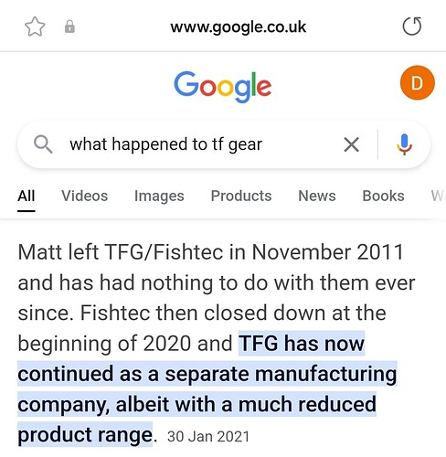Screen dimensions: 446x457
Task: Clear the search query with the X
Action: tap(351, 144)
